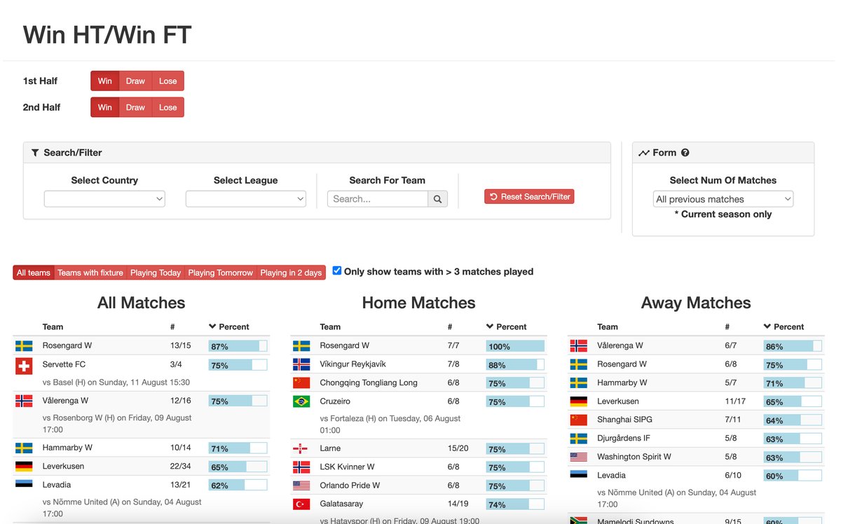Screen dimensions: 841x524
Task: Click Team column header in All Matches
Action: [x=53, y=326]
